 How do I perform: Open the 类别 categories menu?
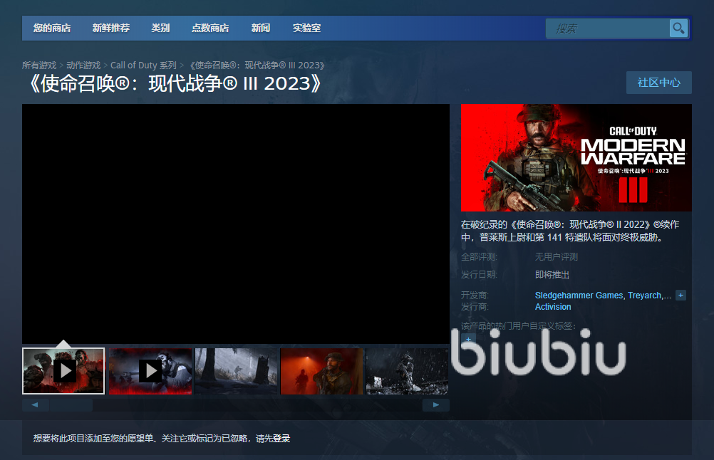pyautogui.click(x=160, y=28)
